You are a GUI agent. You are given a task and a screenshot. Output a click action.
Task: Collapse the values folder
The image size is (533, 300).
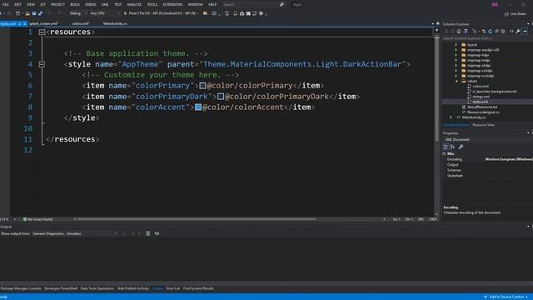tap(456, 82)
